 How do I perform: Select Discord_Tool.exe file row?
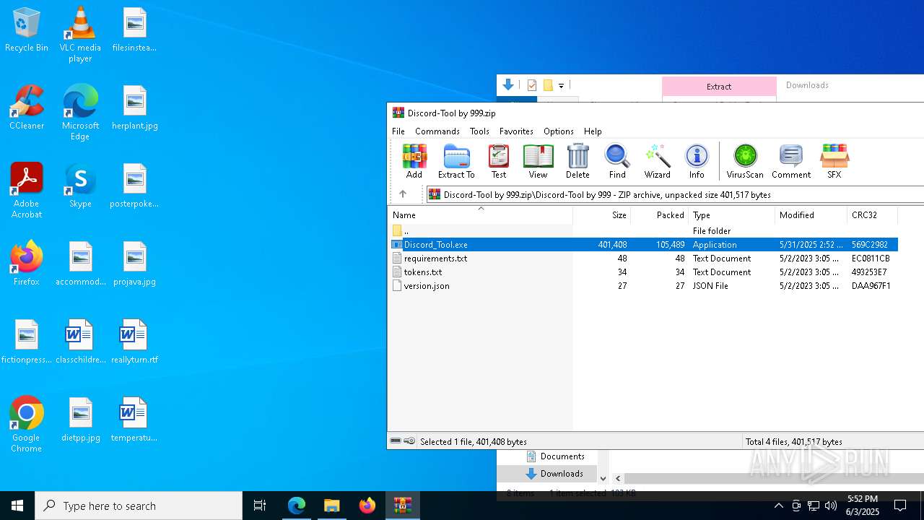642,245
